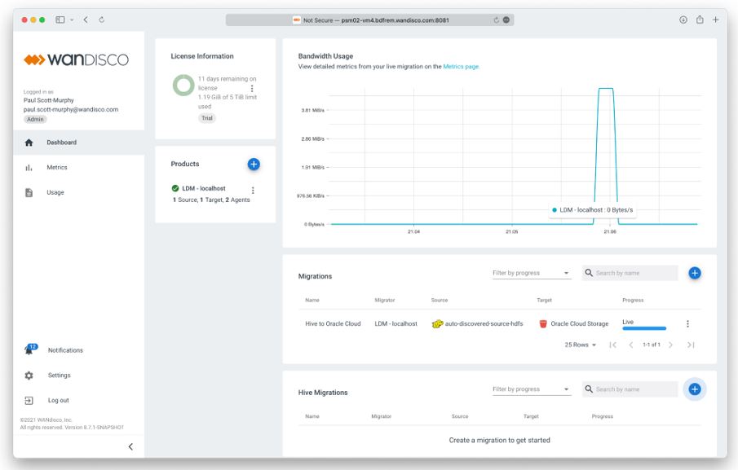Click the green status check next to LDM - localhost
The image size is (738, 470).
(175, 190)
